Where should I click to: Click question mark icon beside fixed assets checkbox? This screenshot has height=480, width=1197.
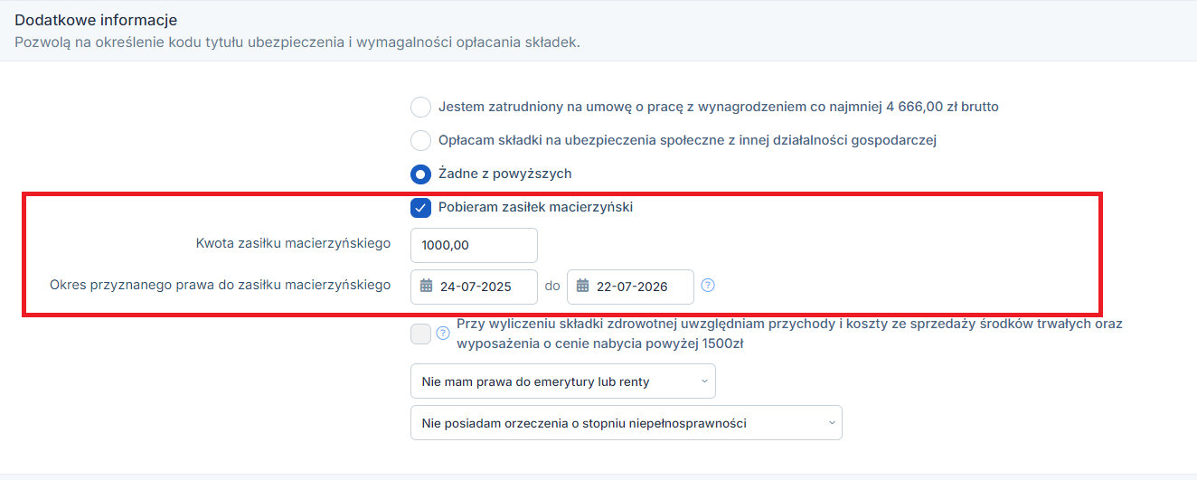(x=443, y=333)
